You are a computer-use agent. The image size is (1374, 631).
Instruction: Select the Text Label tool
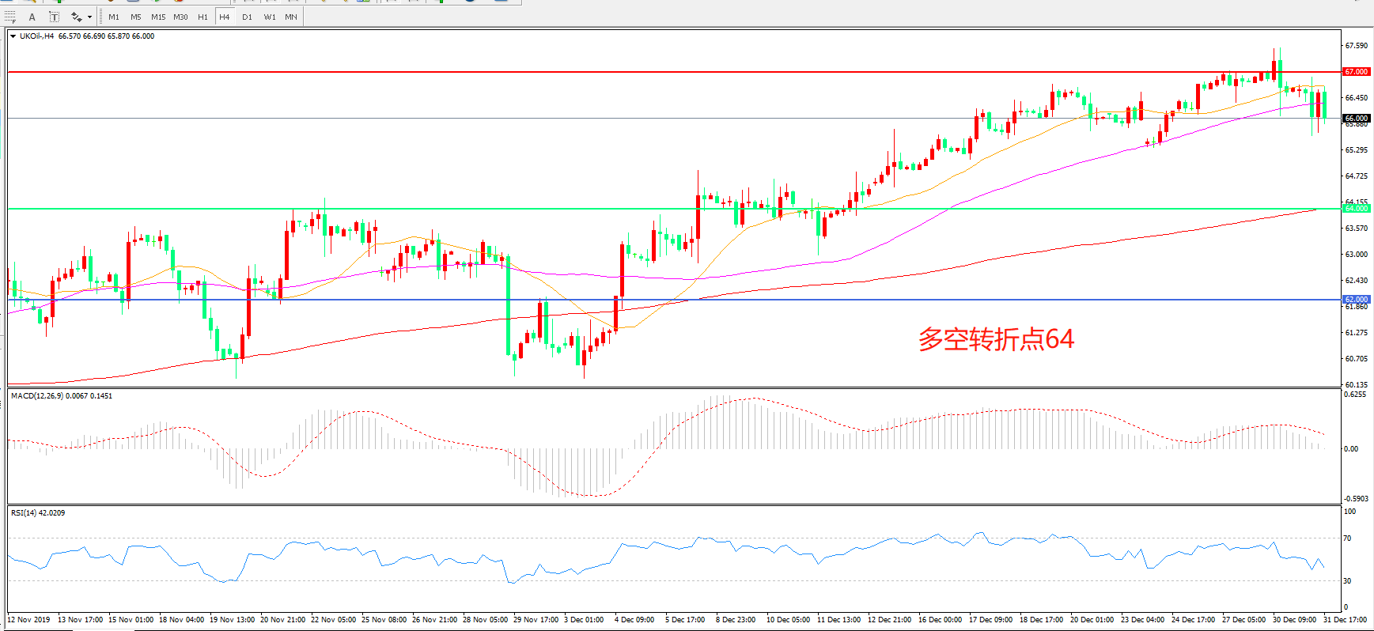(54, 17)
